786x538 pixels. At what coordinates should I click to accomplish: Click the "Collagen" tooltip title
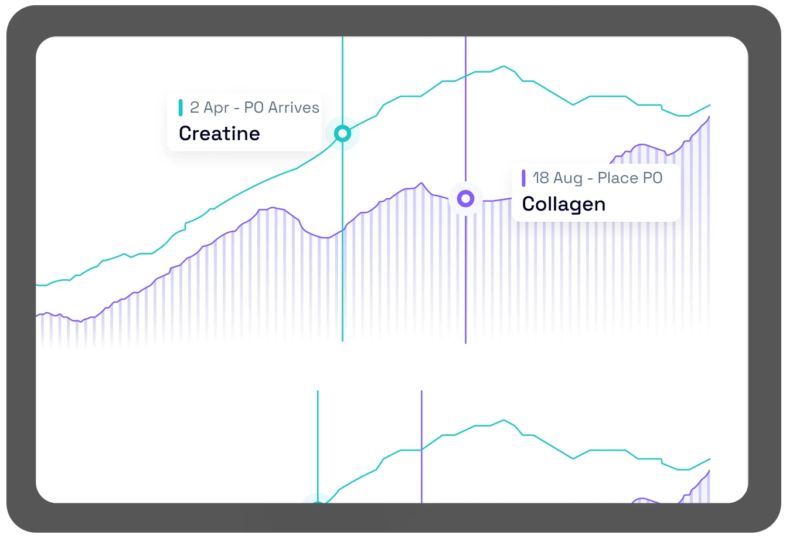click(563, 204)
